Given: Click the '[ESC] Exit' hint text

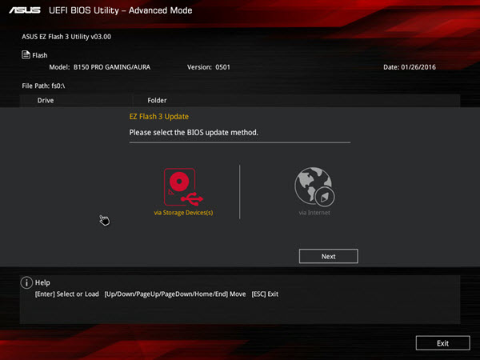Looking at the screenshot, I should pos(265,294).
